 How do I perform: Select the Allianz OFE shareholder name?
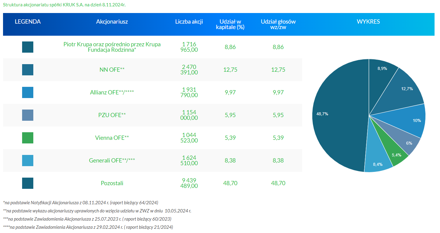point(112,93)
